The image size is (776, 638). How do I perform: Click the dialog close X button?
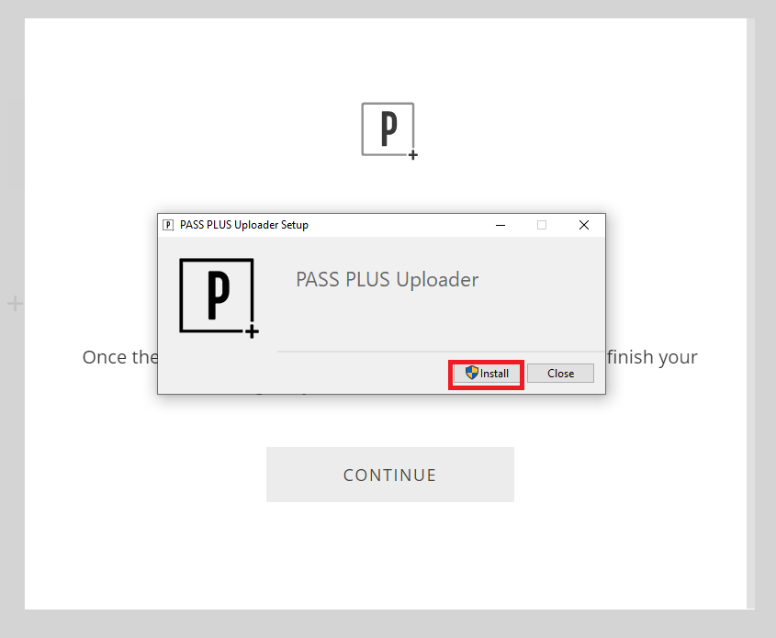click(x=584, y=224)
